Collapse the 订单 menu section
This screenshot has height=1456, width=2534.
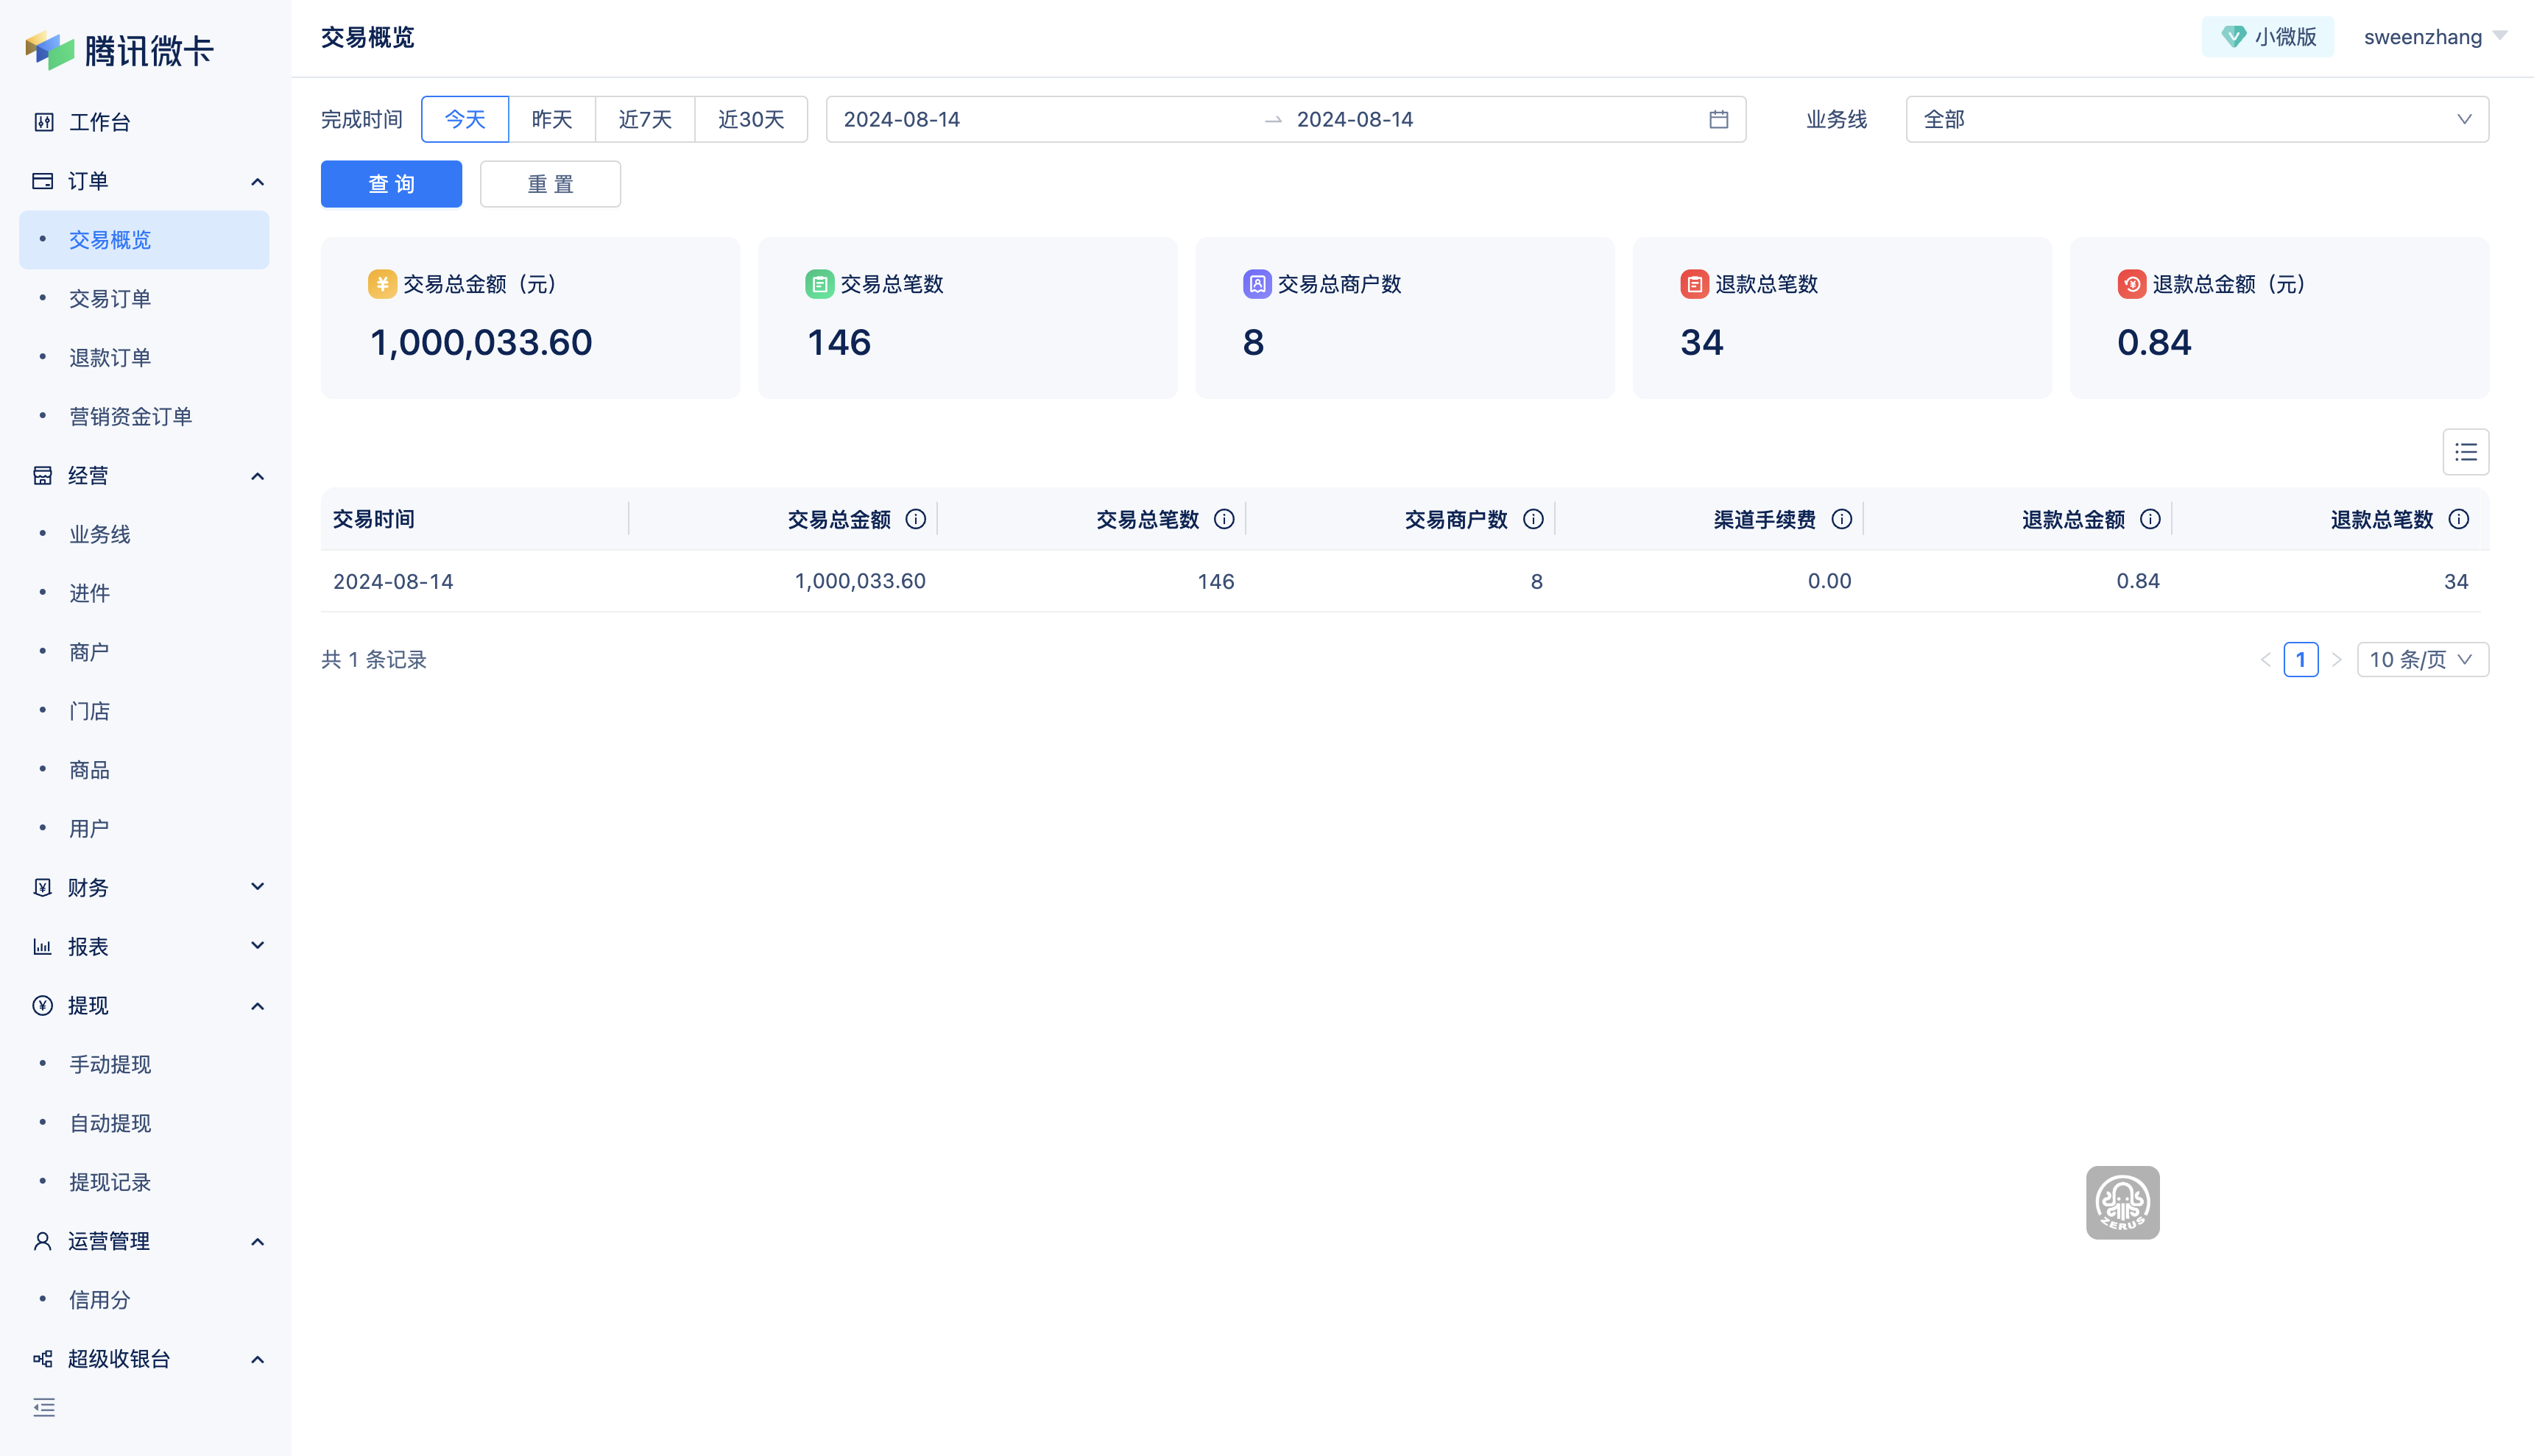click(x=257, y=181)
